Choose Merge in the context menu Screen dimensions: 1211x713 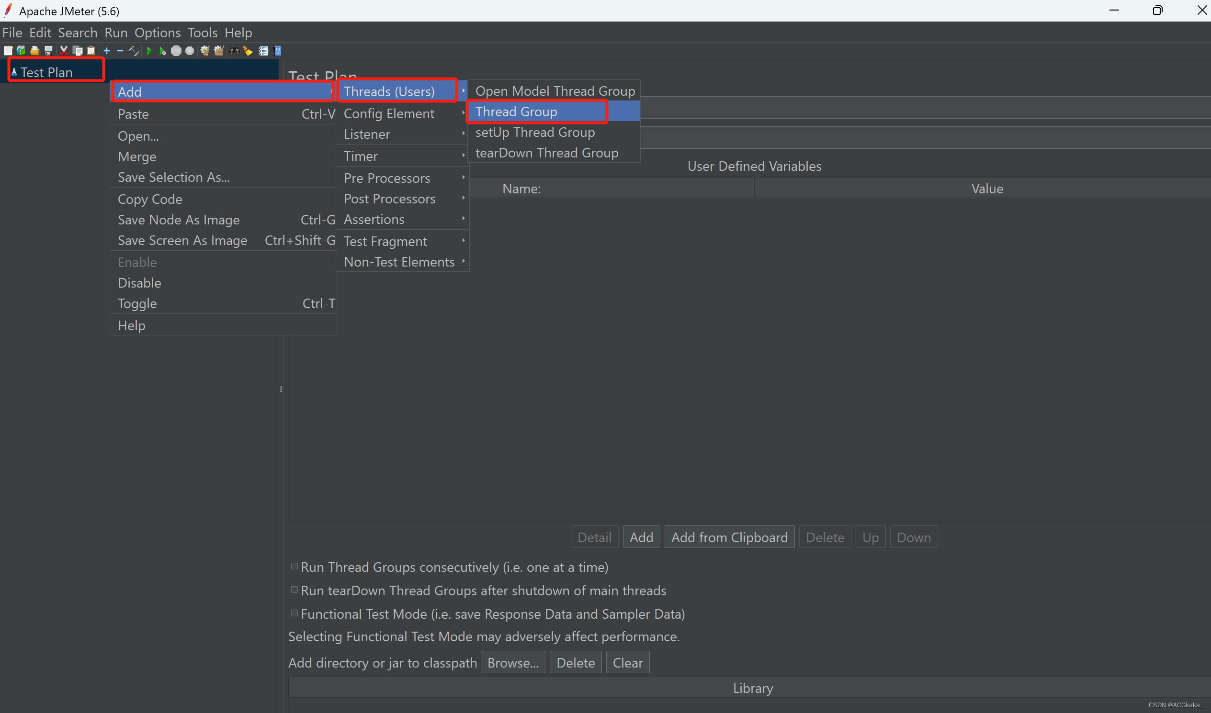224,156
